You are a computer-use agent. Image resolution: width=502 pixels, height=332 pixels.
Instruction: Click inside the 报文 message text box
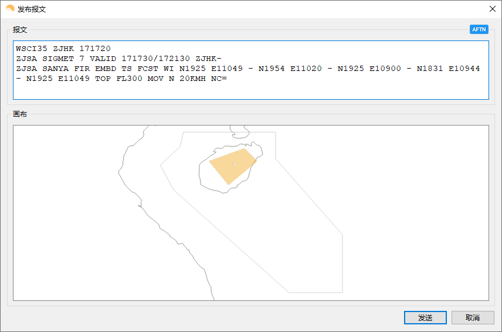pos(251,70)
